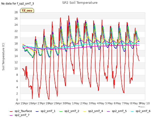The width and height of the screenshot is (160, 120).
Task: Click the cyan sp2_smT_6 legend swatch
Action: pyautogui.click(x=132, y=111)
